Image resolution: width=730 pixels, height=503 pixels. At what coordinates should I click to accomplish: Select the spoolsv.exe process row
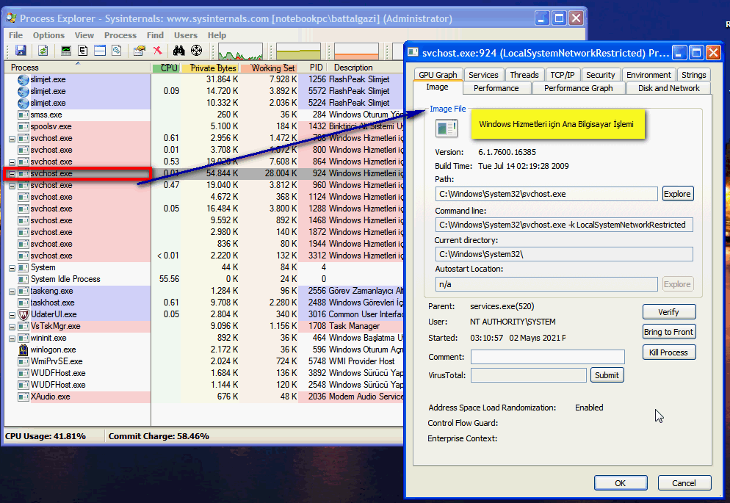click(x=204, y=126)
